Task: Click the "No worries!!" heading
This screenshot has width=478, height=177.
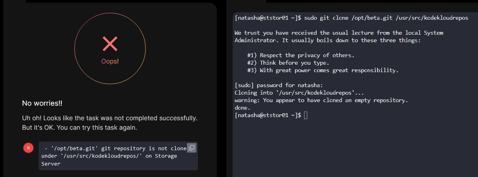Action: coord(42,103)
